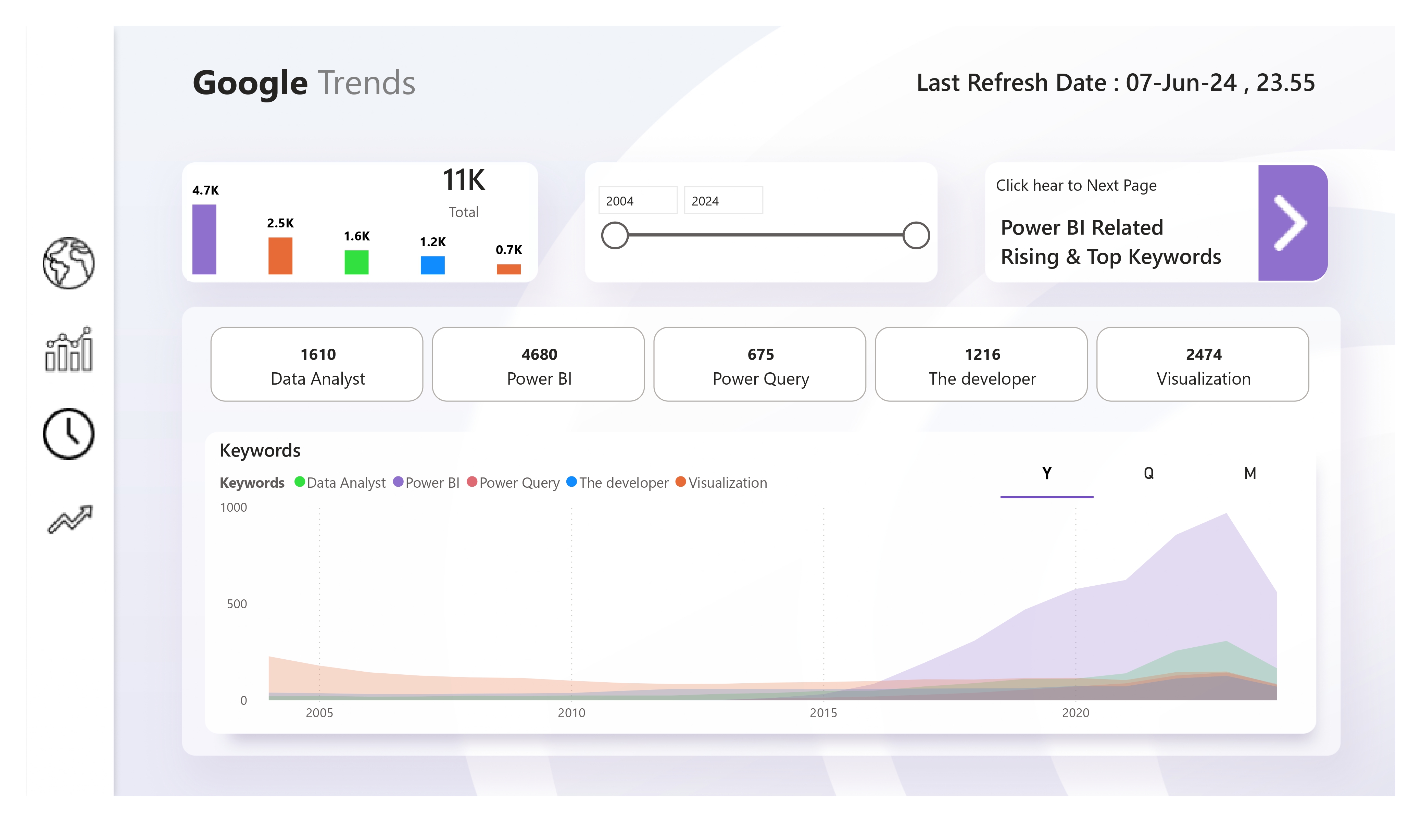Click Power BI Related Rising & Top Keywords text

click(1111, 242)
